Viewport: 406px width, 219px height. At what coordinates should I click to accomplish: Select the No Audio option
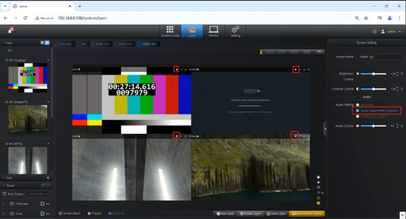(358, 105)
